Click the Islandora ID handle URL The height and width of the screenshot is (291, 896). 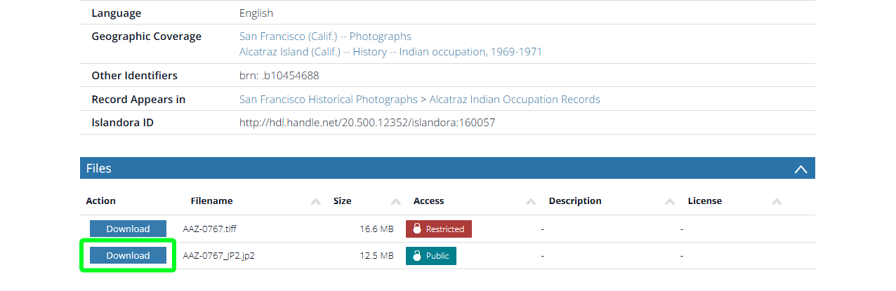tap(367, 123)
